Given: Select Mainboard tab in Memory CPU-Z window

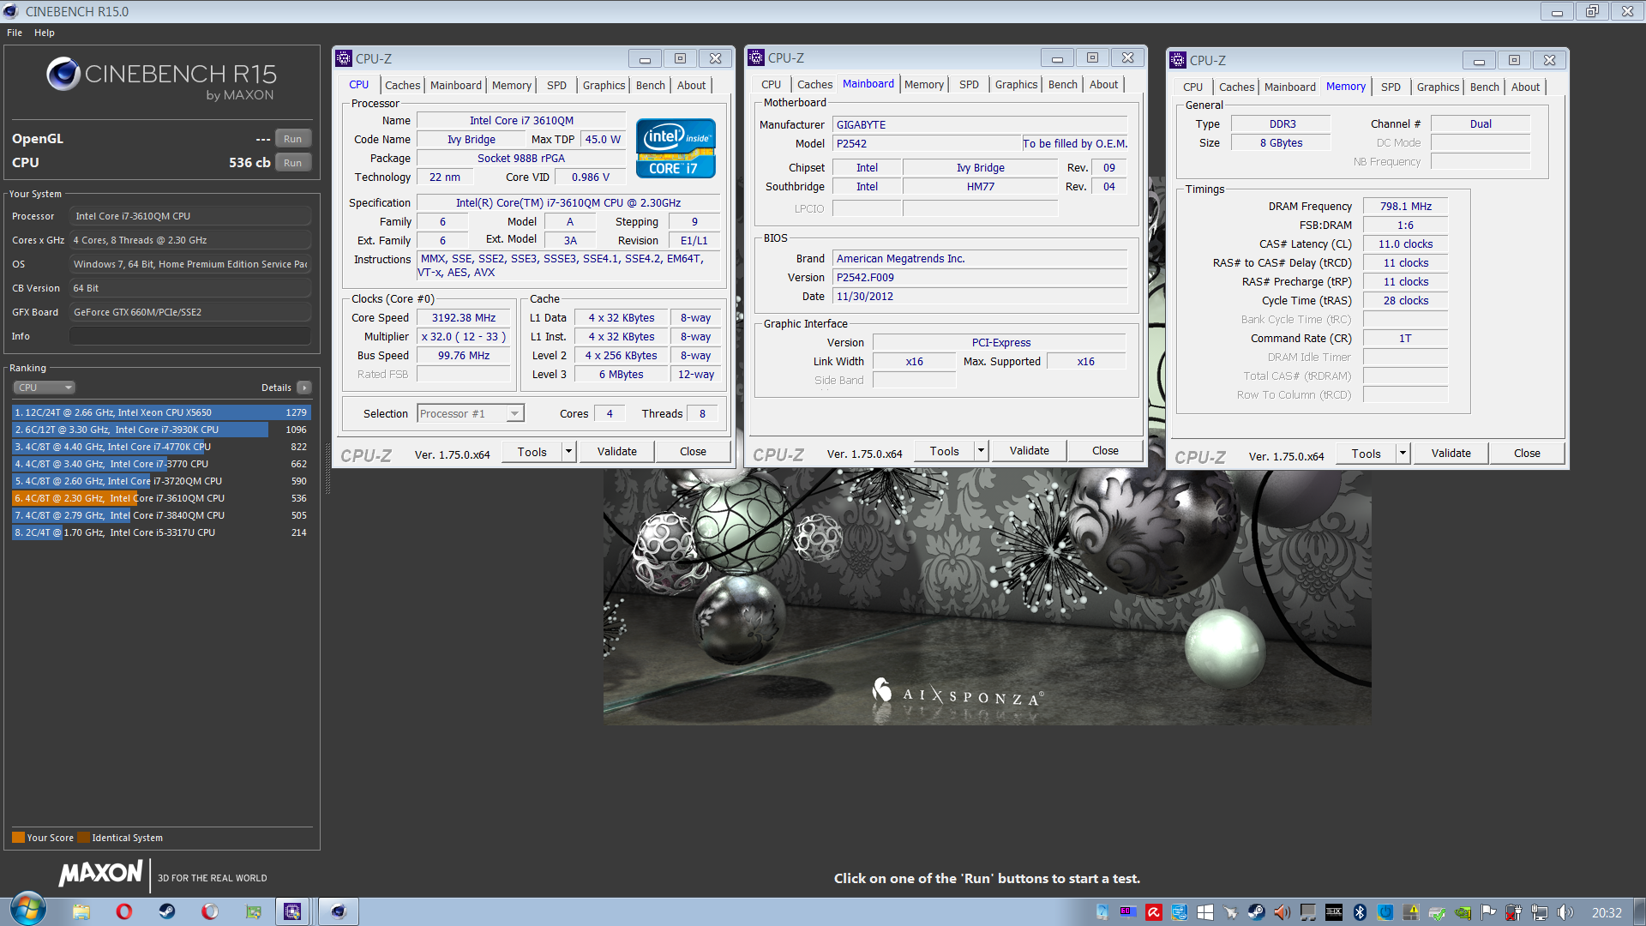Looking at the screenshot, I should tap(1289, 87).
